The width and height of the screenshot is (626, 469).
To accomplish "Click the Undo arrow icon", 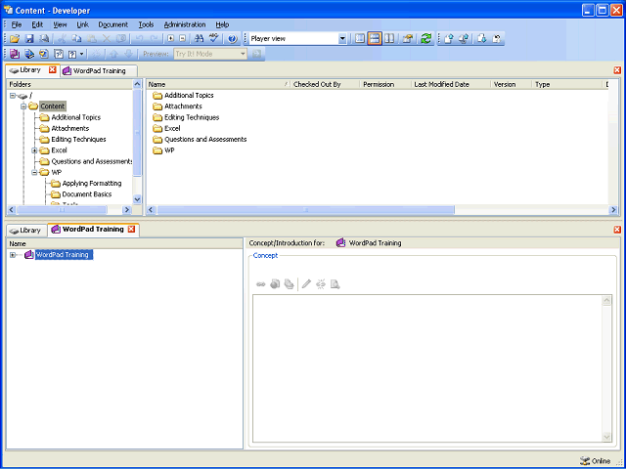I will point(139,39).
